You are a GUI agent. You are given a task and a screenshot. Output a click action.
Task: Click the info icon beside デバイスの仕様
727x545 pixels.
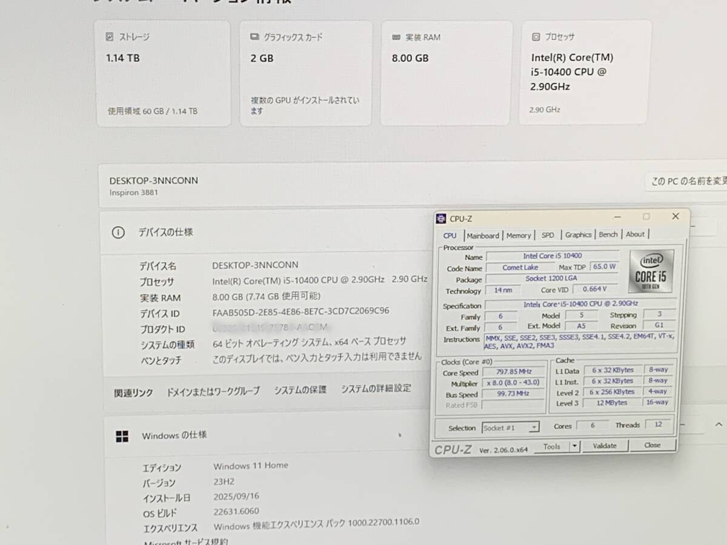coord(119,233)
